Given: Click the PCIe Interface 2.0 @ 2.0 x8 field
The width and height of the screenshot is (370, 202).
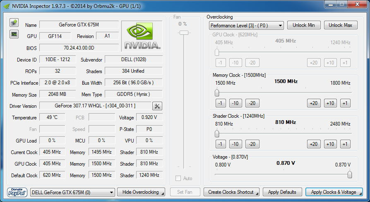Looking at the screenshot, I should click(x=58, y=83).
